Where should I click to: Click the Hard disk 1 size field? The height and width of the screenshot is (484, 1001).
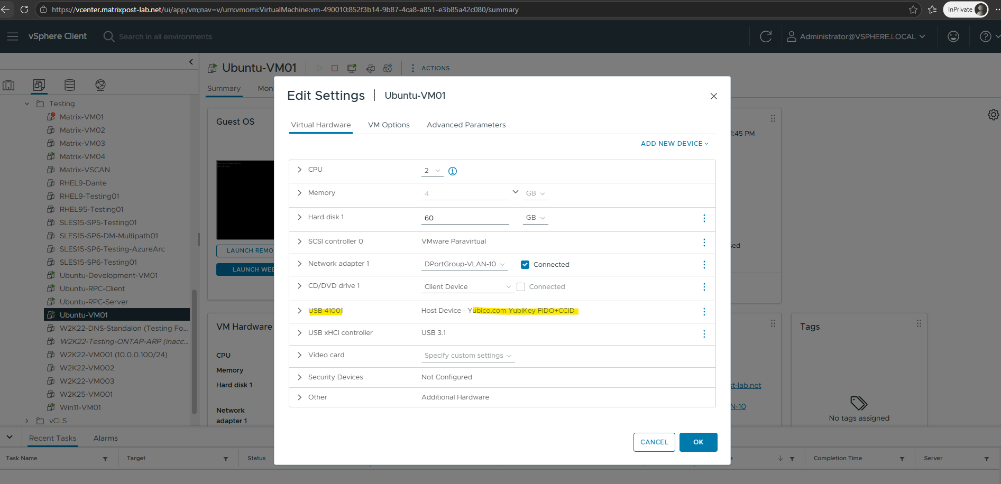pos(465,218)
